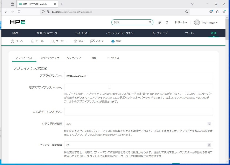Switch to the ライセンス settings tab
The height and width of the screenshot is (165, 230).
pos(113,58)
